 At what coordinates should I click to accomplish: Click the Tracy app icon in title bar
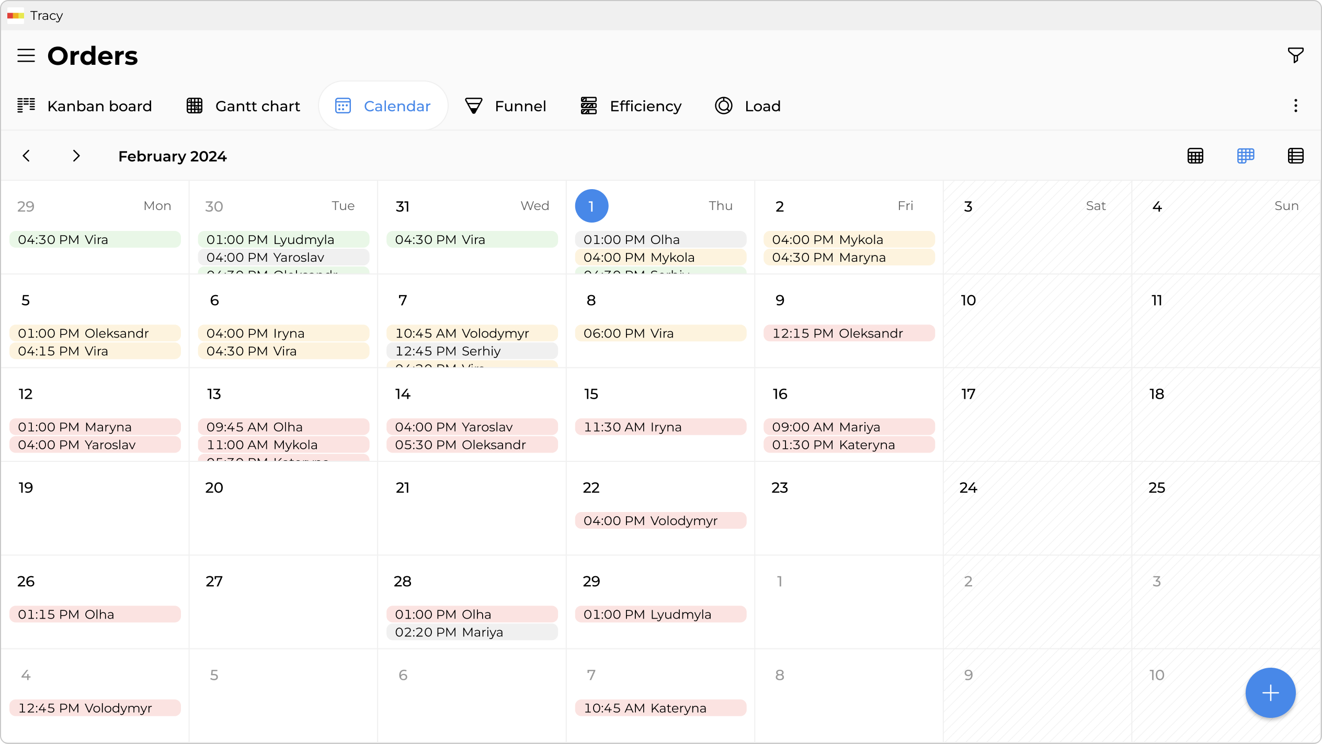coord(15,16)
